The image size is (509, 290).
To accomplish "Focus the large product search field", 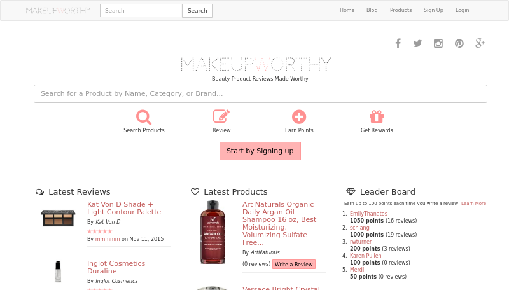I will pyautogui.click(x=260, y=93).
